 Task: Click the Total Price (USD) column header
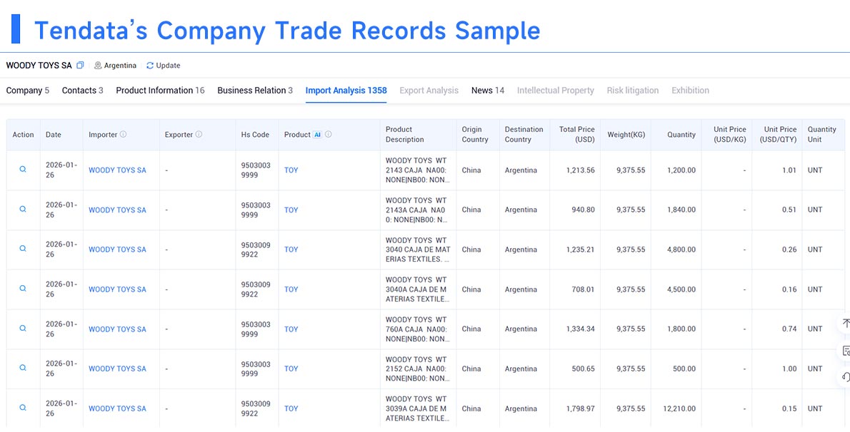click(577, 134)
